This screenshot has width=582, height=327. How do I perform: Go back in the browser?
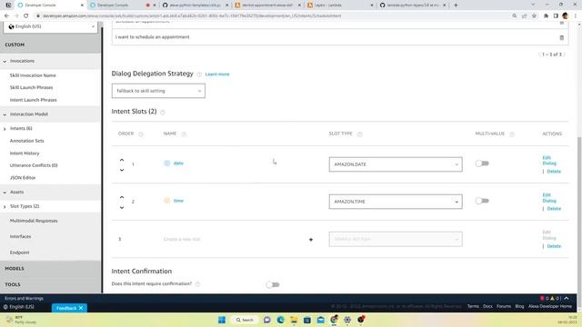[x=6, y=16]
